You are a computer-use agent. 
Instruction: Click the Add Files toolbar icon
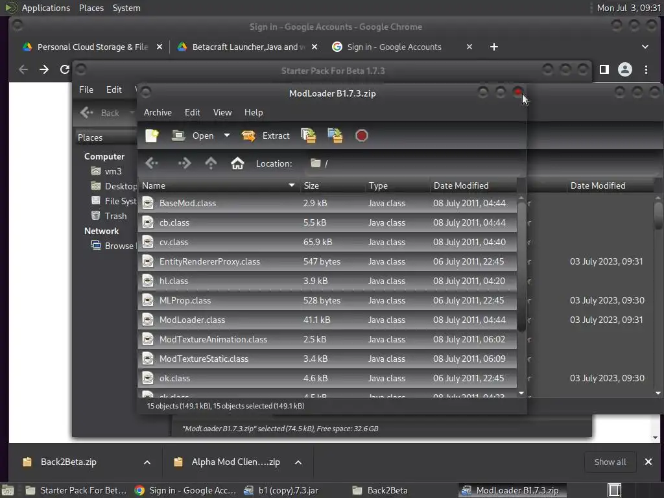pos(308,136)
